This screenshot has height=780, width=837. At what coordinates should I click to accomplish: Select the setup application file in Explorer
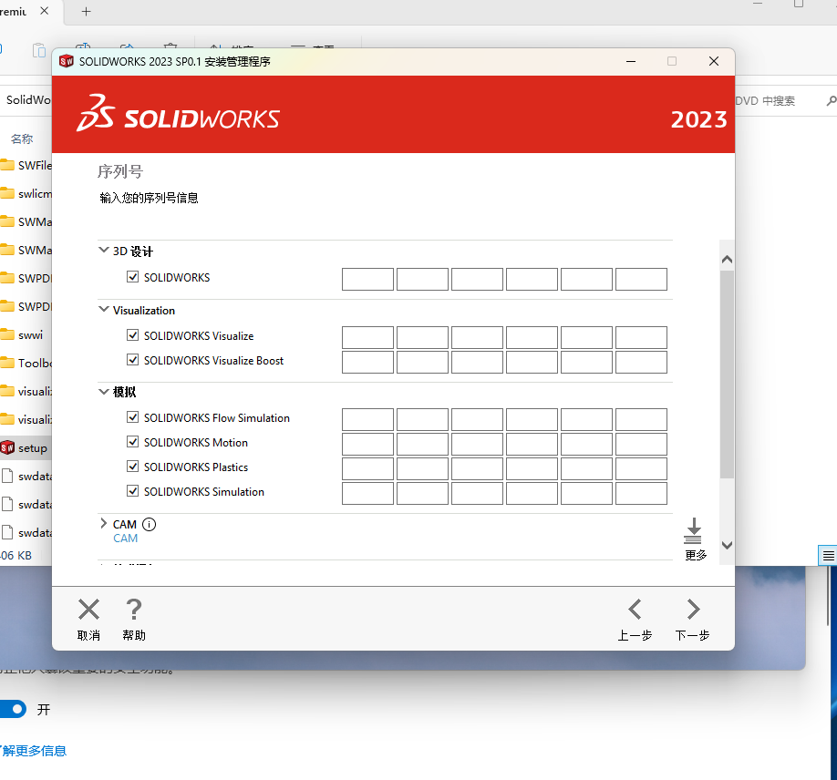point(24,448)
